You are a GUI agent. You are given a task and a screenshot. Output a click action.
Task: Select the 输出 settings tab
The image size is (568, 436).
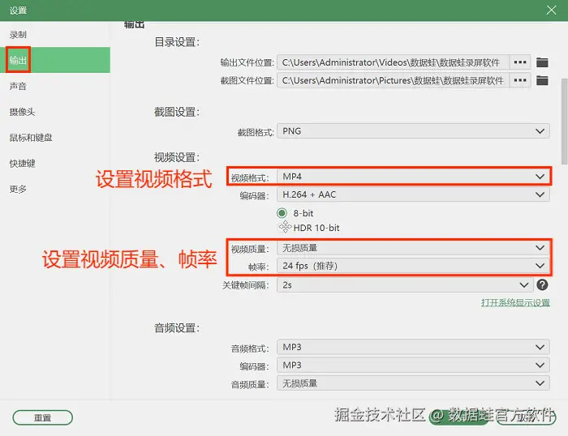(55, 60)
